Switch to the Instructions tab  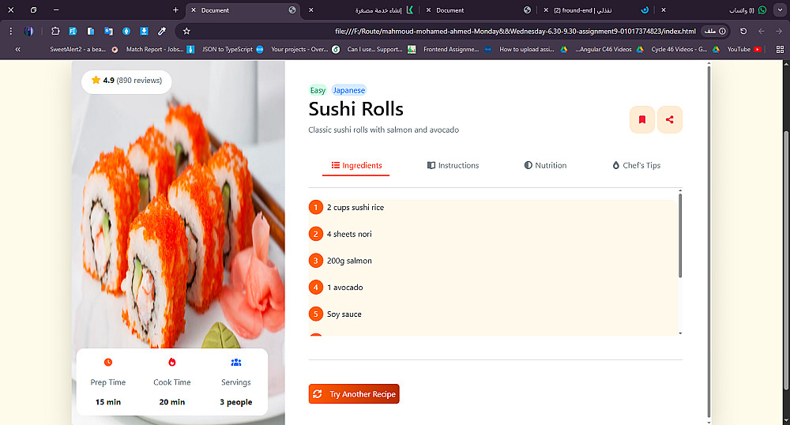click(x=453, y=165)
